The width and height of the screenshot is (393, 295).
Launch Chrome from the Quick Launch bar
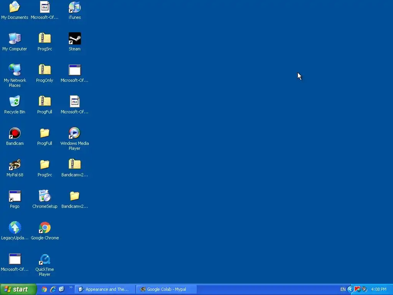(45, 289)
